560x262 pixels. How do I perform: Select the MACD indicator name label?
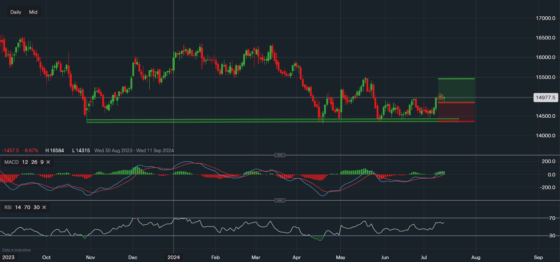click(x=12, y=162)
